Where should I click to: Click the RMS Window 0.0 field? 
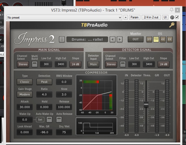coord(64,82)
